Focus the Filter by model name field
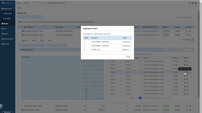 click(x=184, y=17)
